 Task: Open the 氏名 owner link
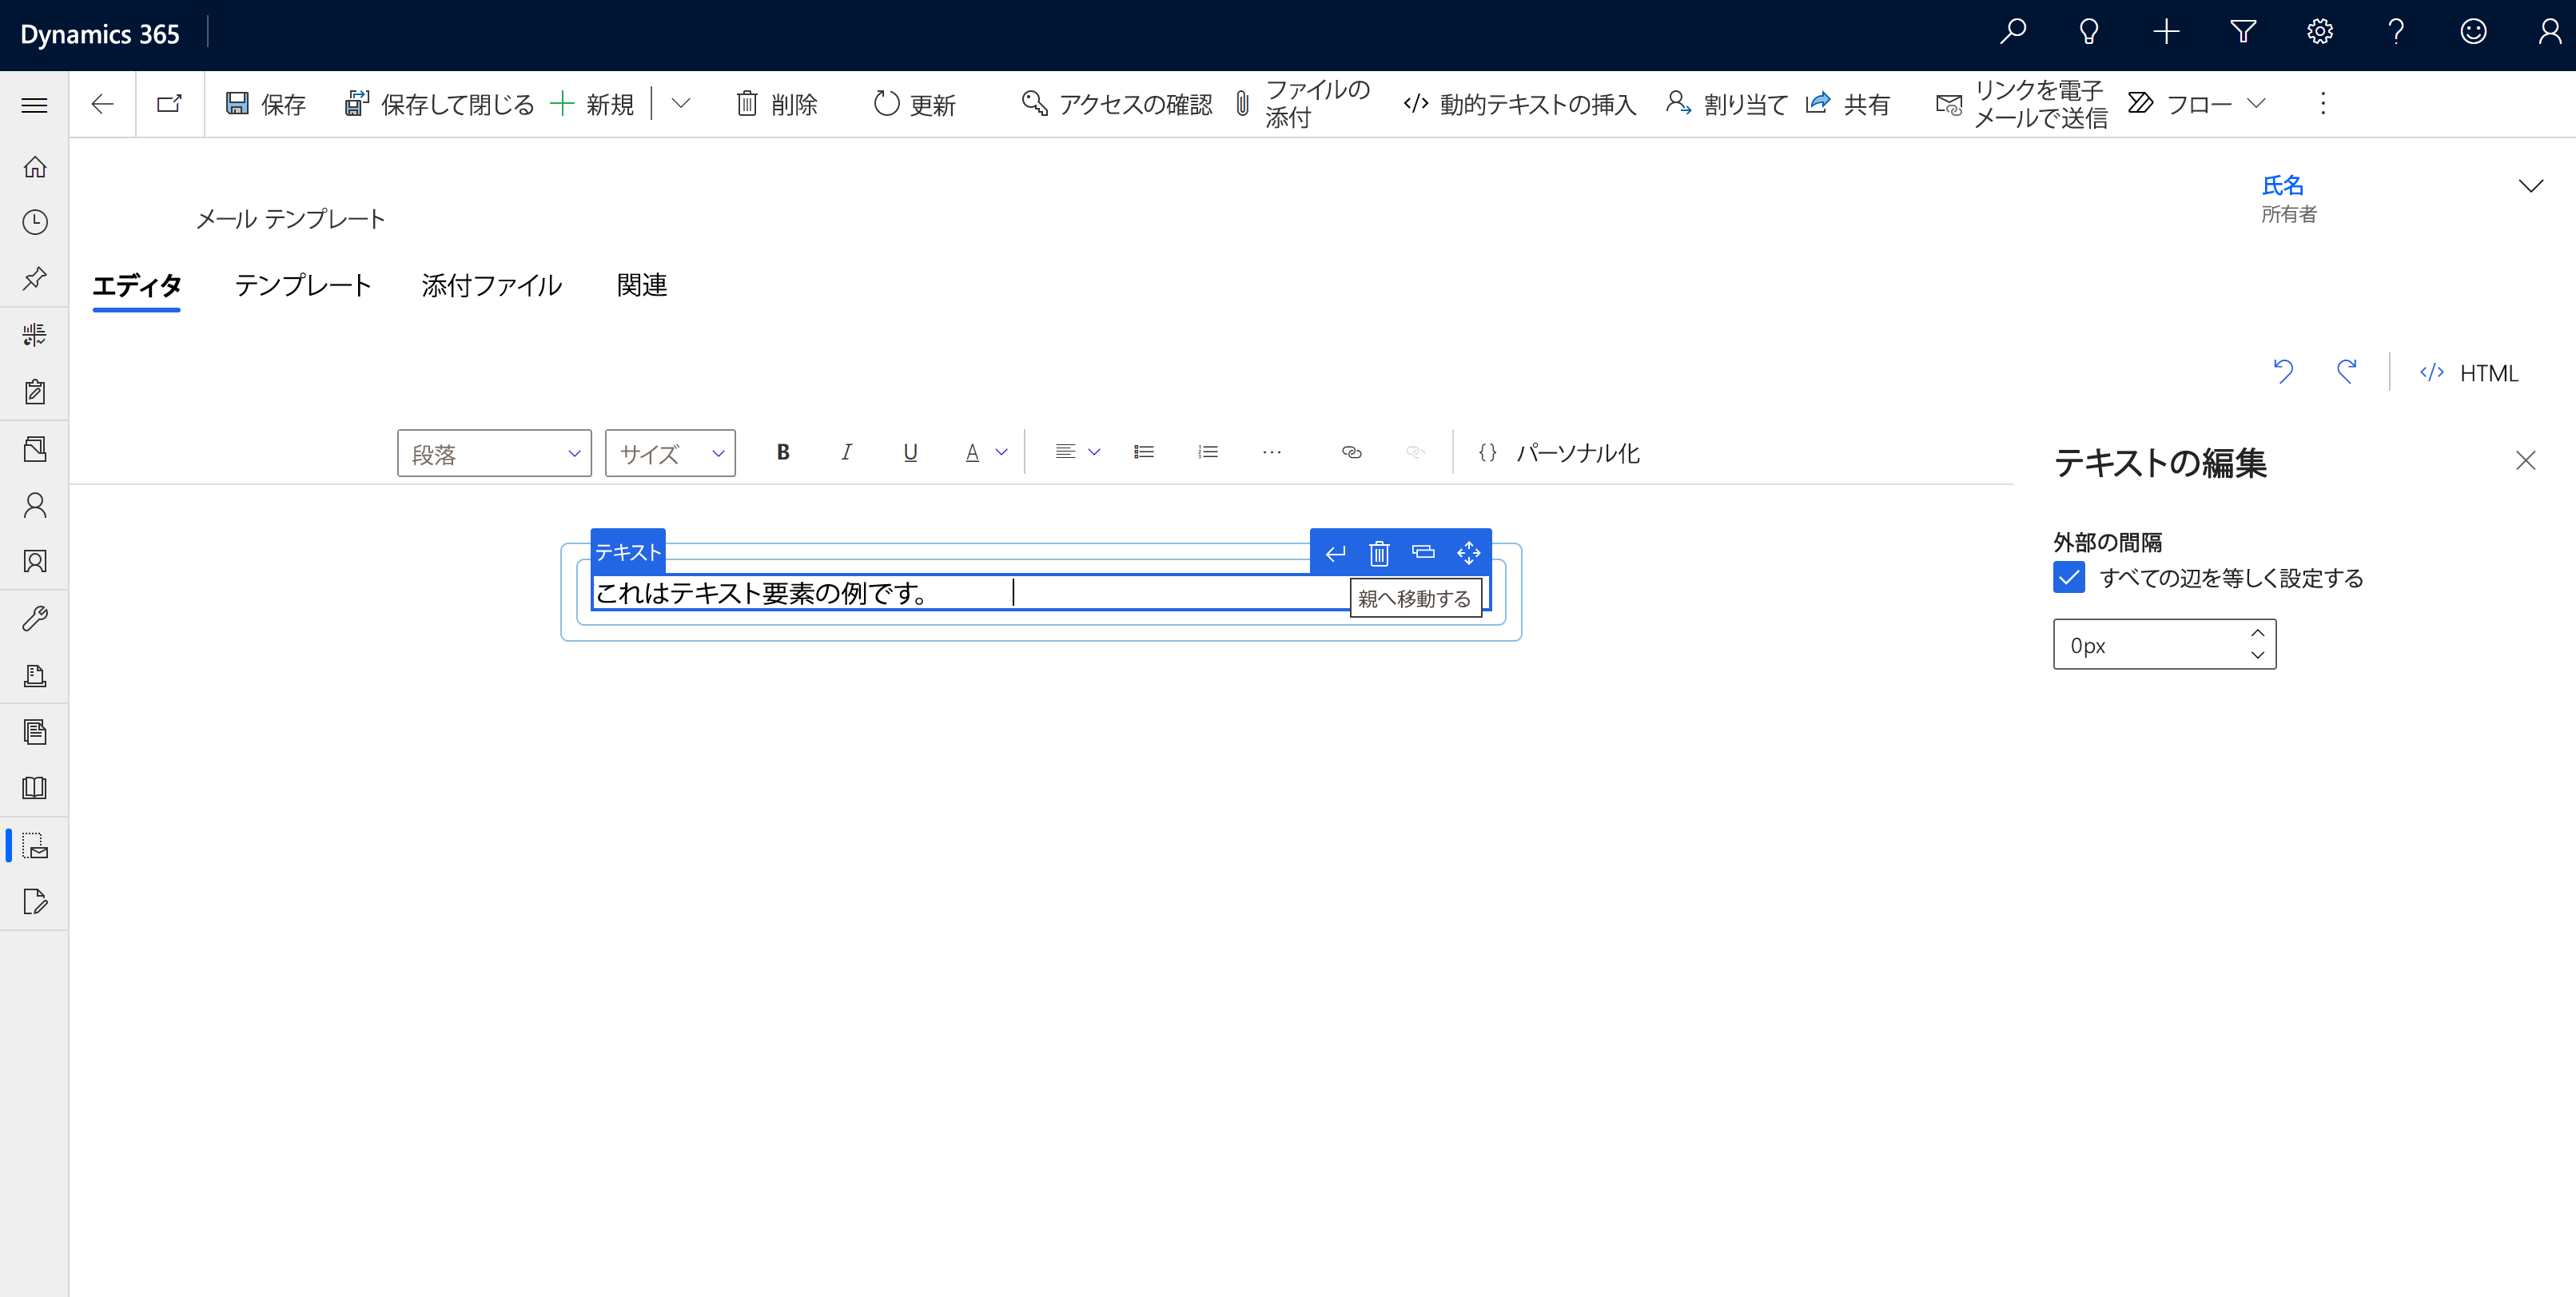coord(2282,186)
